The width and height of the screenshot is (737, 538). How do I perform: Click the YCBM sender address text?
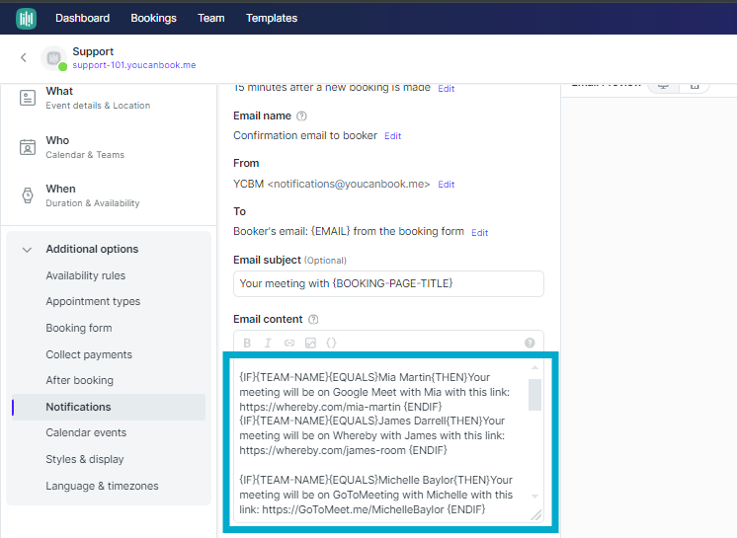(331, 184)
